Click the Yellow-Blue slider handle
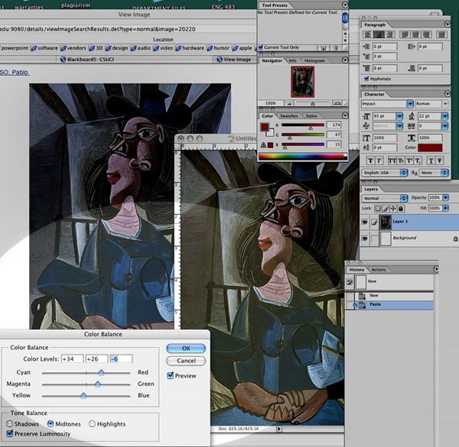 [x=83, y=396]
